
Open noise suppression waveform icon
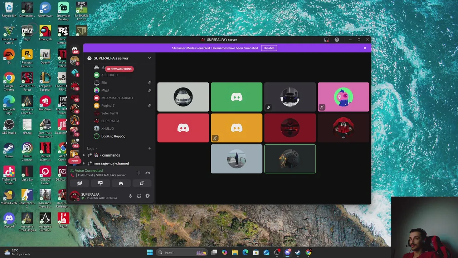click(139, 173)
